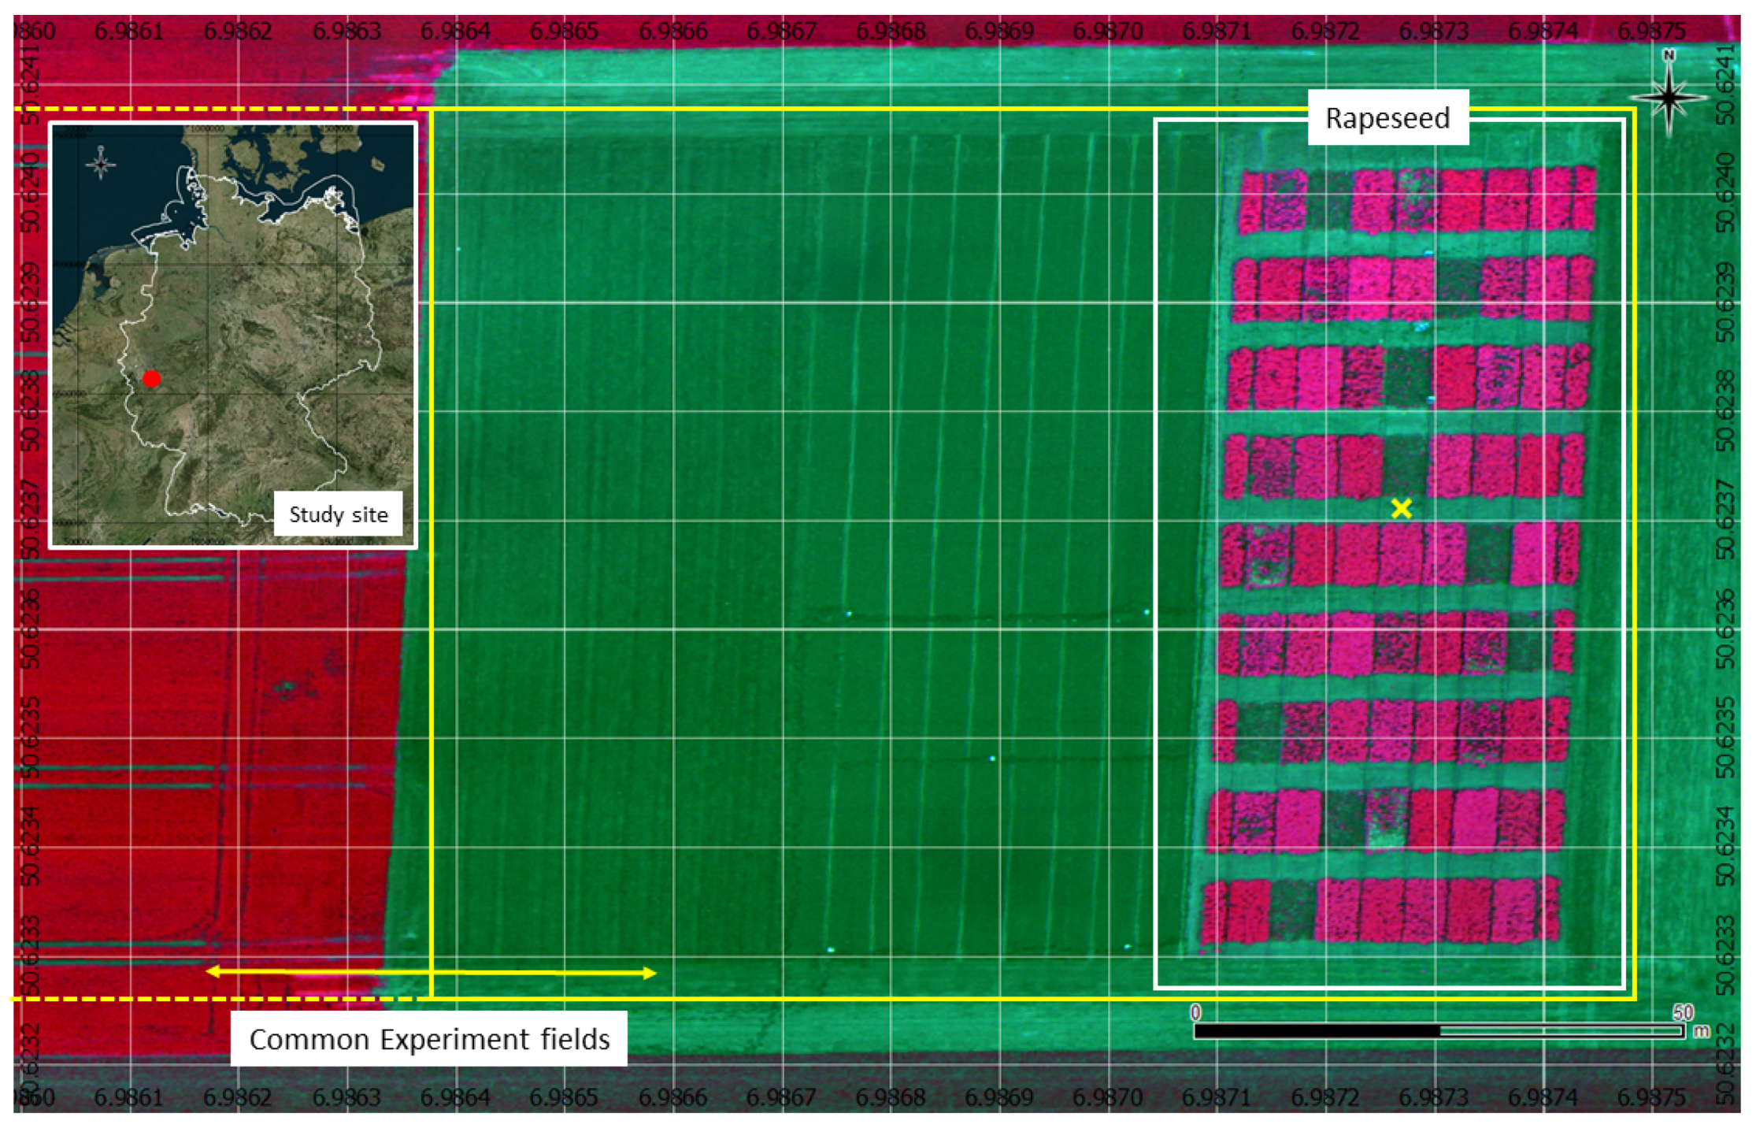This screenshot has width=1756, height=1128.
Task: Click the black-and-white scale bar
Action: coord(1439,1030)
